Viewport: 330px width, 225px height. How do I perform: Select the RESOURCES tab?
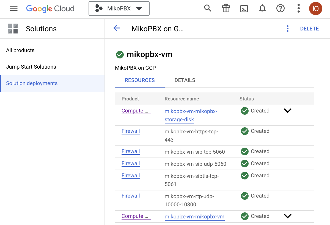coord(140,80)
